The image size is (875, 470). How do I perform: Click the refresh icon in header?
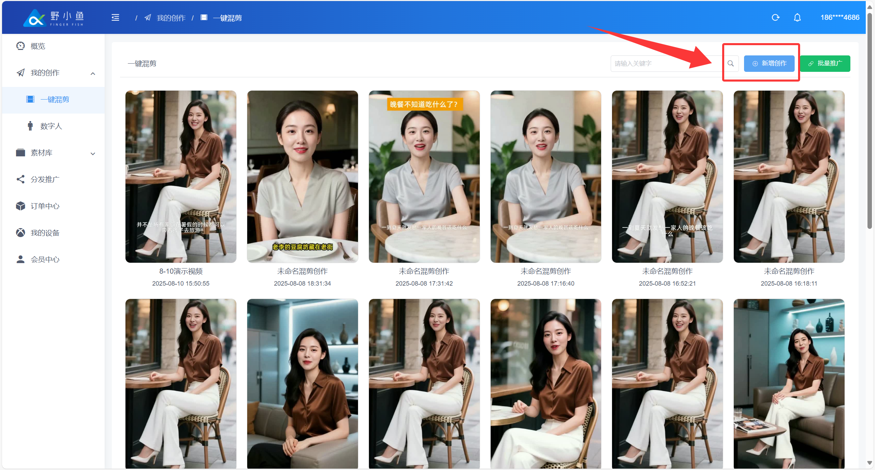(775, 17)
